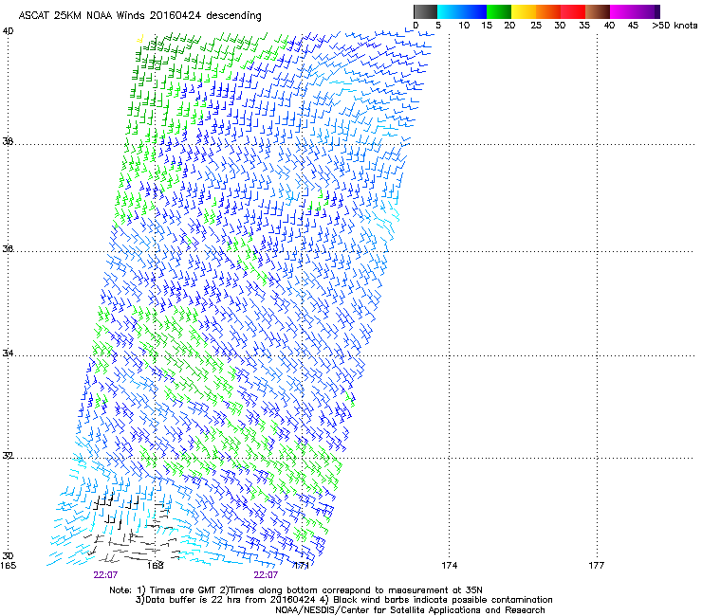The image size is (702, 616).
Task: Click the latitude label 40
Action: [x=8, y=31]
